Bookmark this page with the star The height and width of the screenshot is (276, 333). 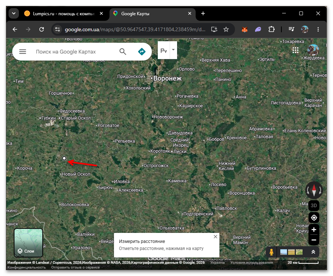coord(226,29)
